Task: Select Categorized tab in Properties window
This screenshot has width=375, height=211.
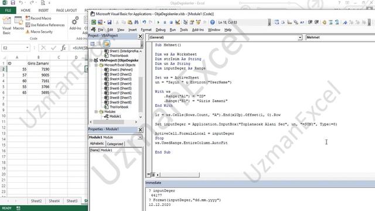Action: point(115,144)
